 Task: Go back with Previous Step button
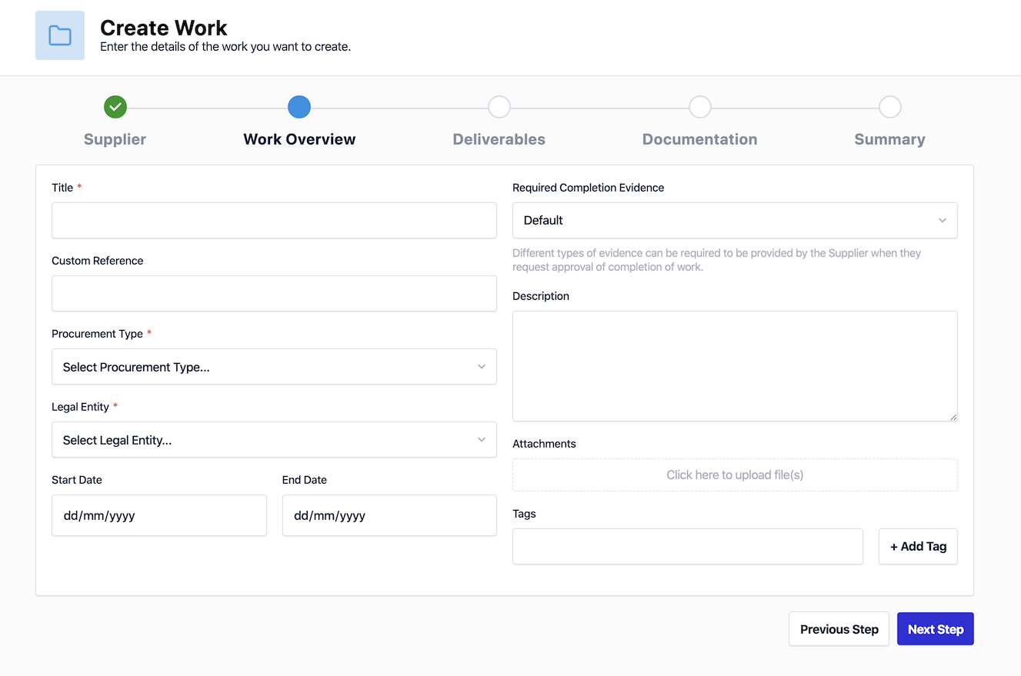839,629
